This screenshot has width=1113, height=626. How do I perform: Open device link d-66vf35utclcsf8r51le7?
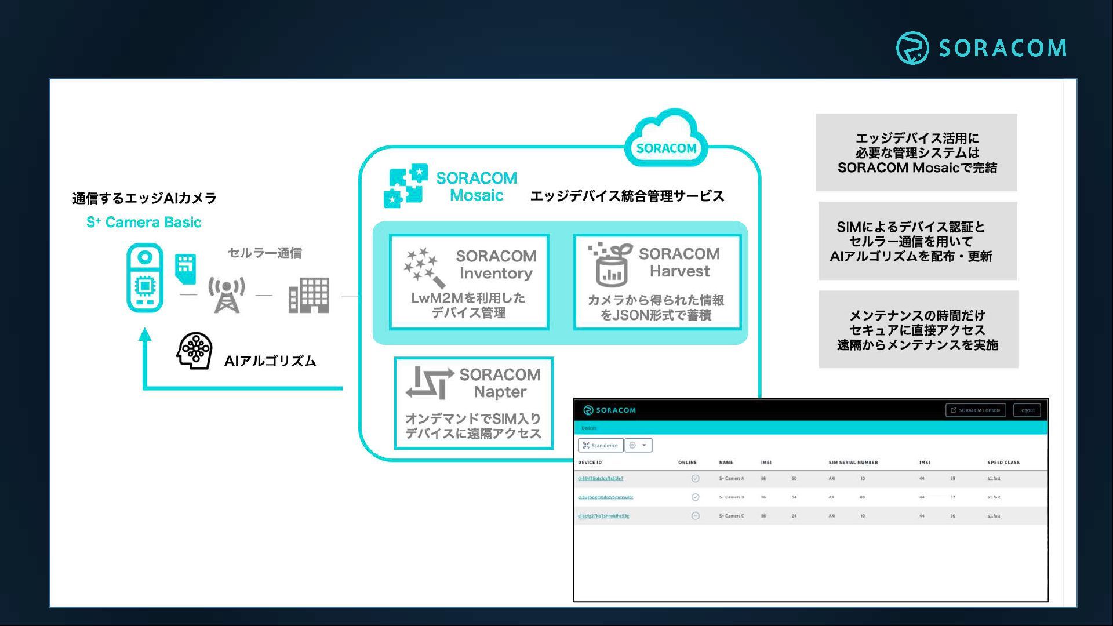click(601, 479)
